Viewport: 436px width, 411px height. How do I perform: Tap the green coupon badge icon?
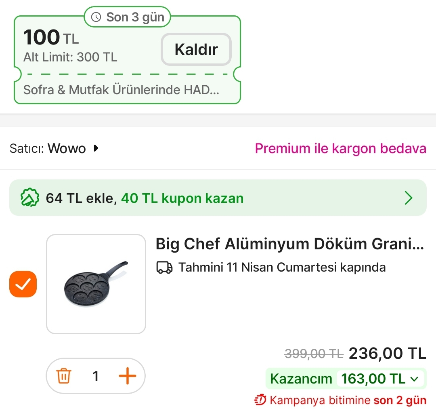click(x=30, y=198)
